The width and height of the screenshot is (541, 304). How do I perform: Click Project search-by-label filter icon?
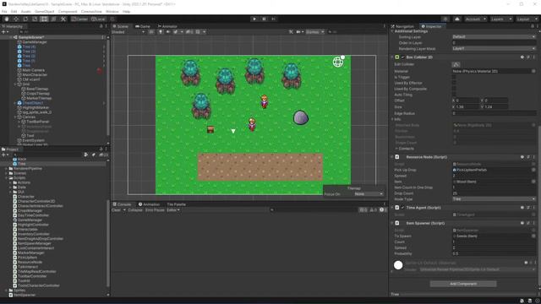tap(94, 155)
